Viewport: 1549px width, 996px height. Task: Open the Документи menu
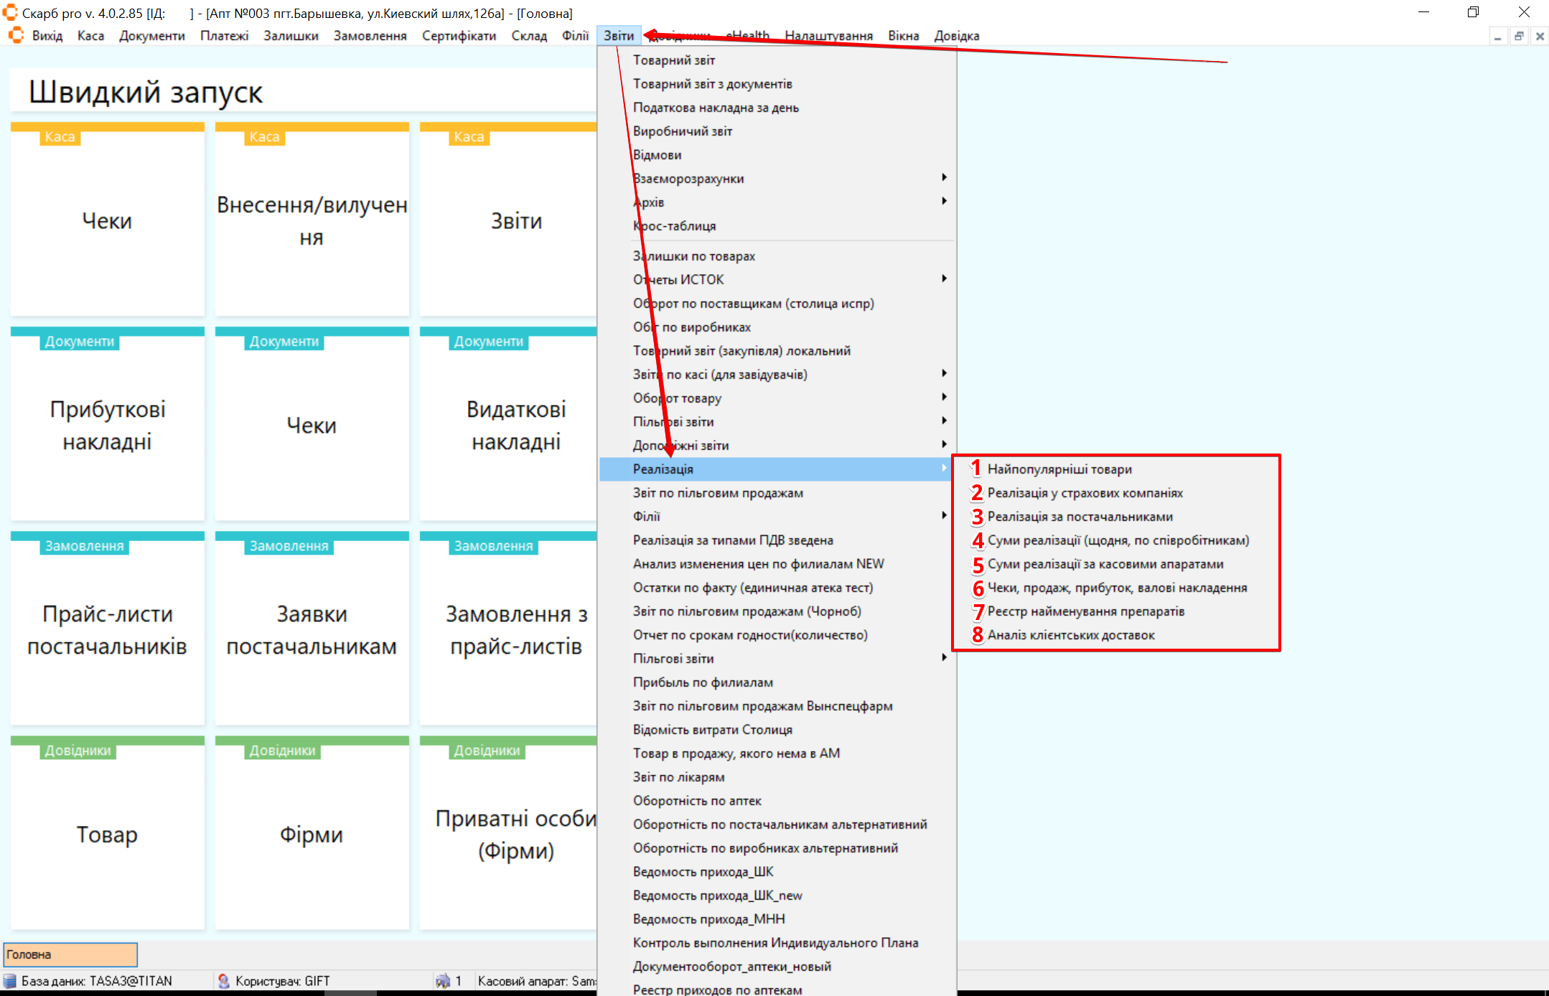point(151,35)
